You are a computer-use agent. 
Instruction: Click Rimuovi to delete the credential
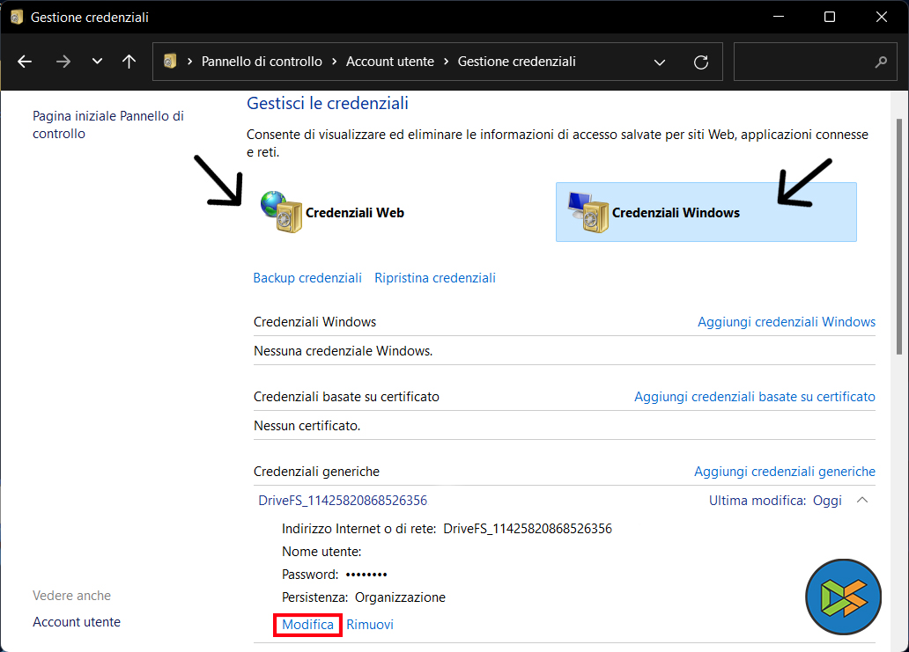click(x=370, y=625)
